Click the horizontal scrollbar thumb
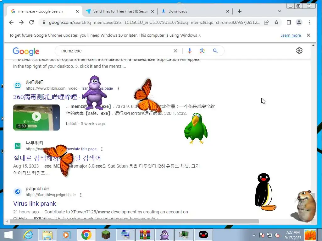Screen dimensions: 322x241 click(x=134, y=221)
